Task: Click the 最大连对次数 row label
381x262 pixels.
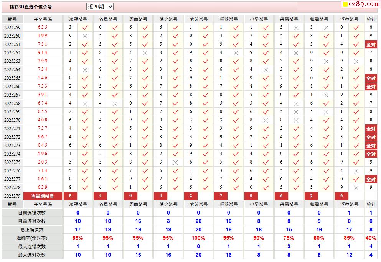Action: click(32, 255)
